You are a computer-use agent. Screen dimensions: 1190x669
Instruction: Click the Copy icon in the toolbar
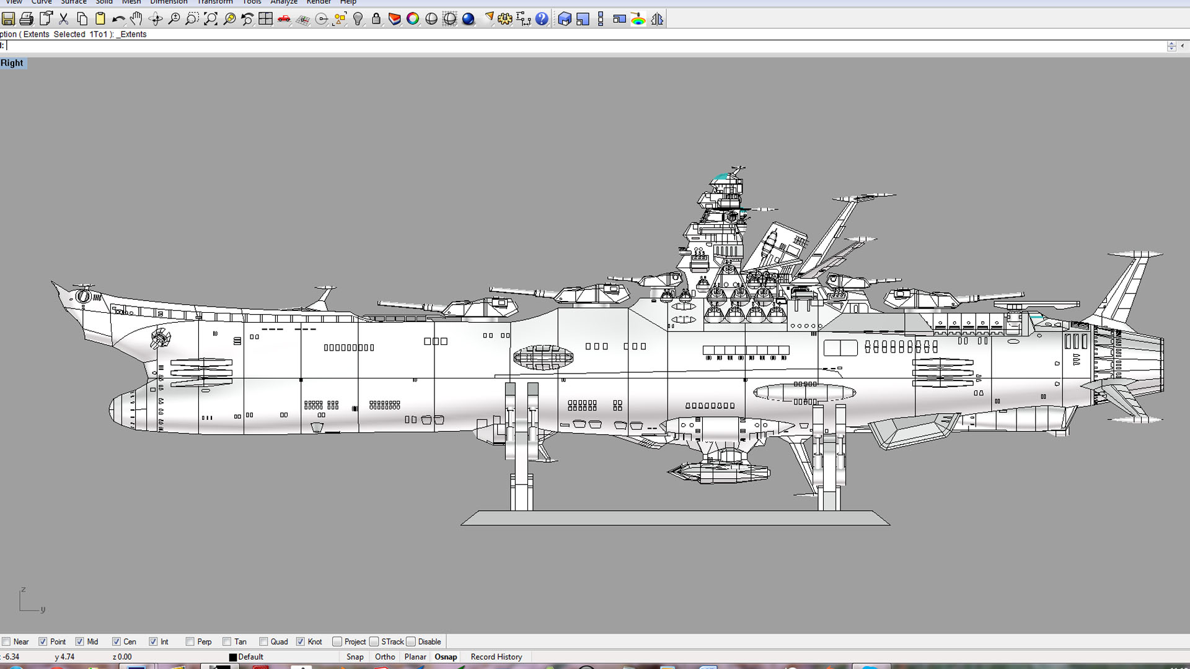click(x=82, y=19)
